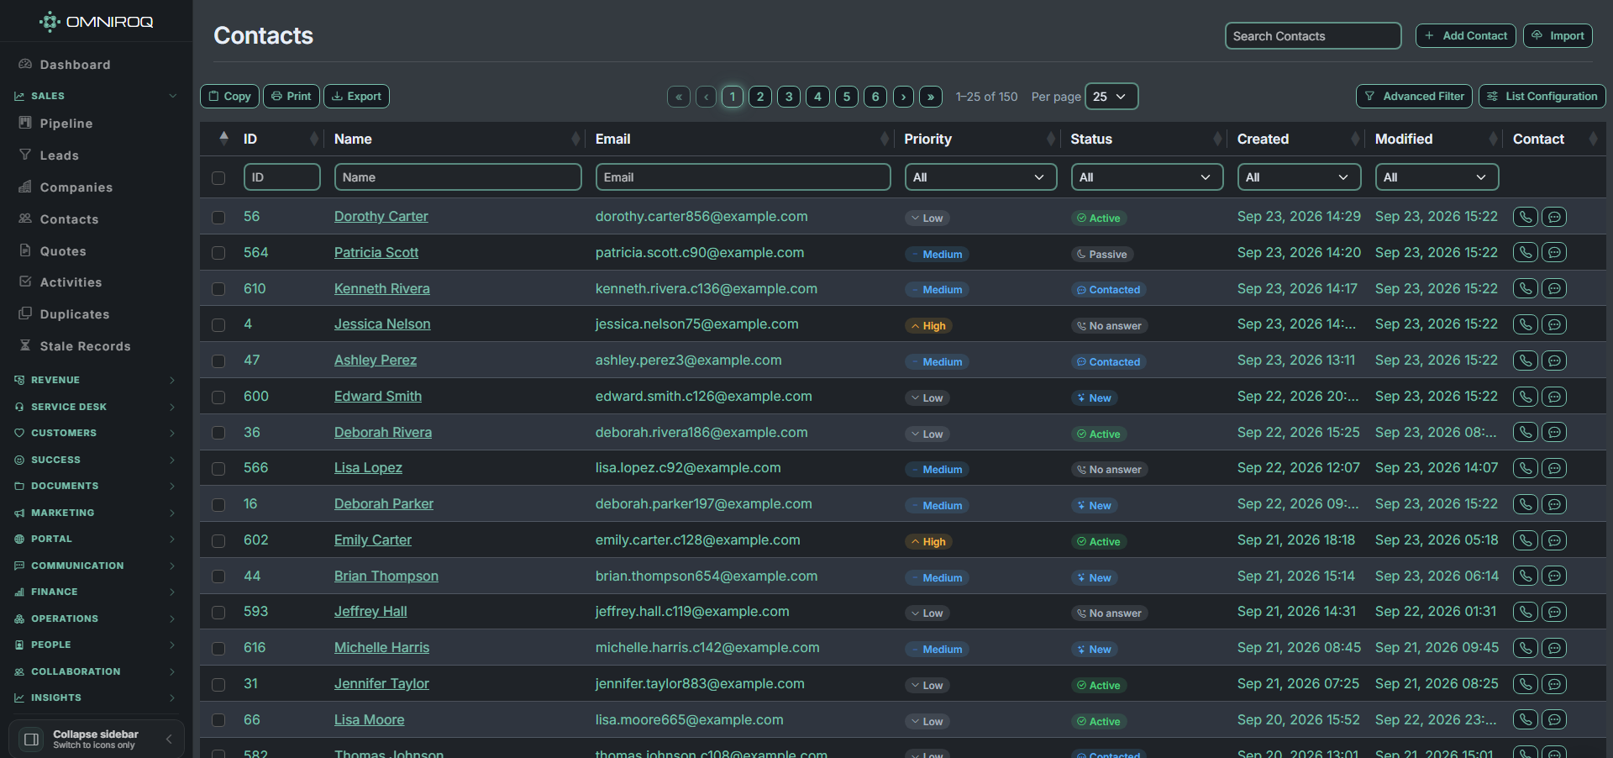Open chat icon for Michelle Harris

(1555, 648)
